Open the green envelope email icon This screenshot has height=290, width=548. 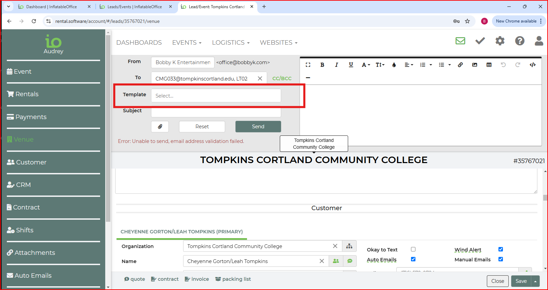pyautogui.click(x=460, y=41)
